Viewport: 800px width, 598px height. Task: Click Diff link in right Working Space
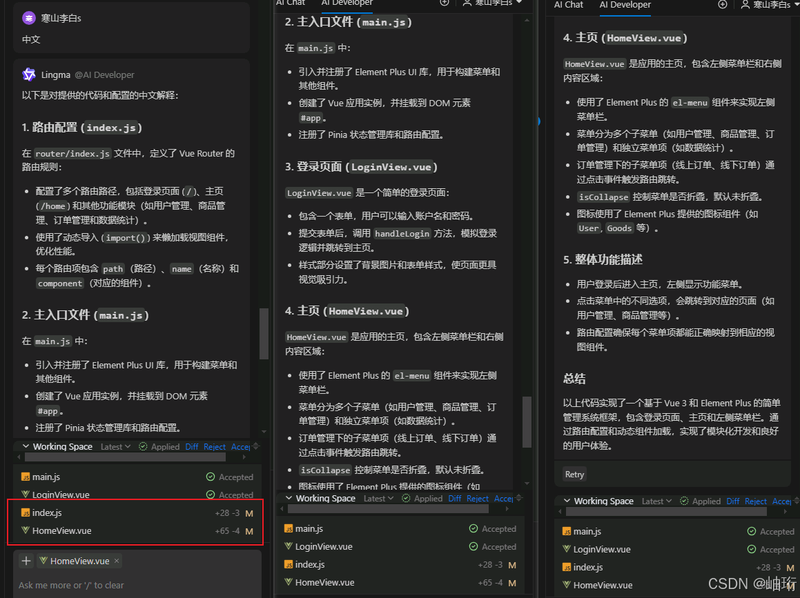pyautogui.click(x=732, y=501)
